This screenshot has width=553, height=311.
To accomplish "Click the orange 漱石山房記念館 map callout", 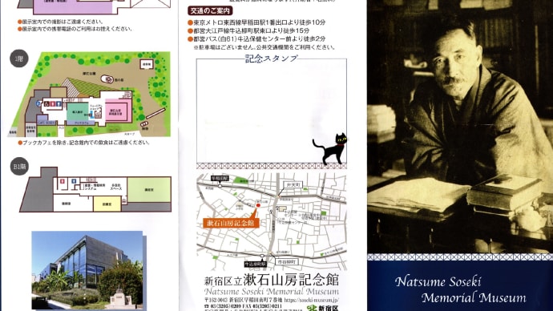I will coord(231,223).
